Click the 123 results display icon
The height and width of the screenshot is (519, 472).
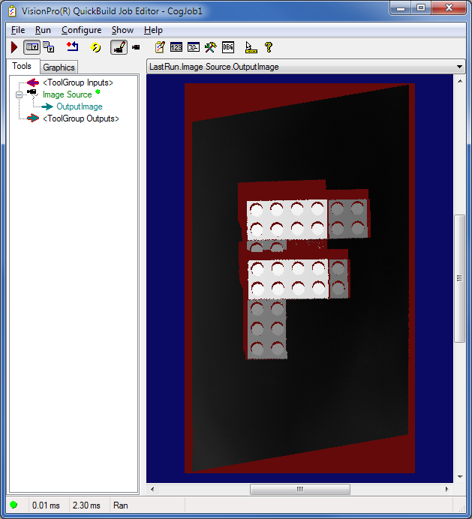(x=176, y=47)
